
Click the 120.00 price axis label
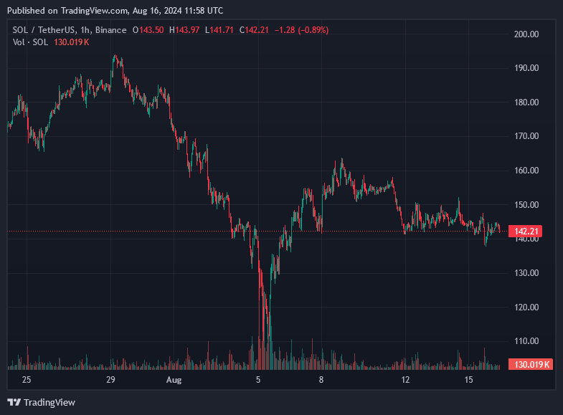click(x=526, y=307)
